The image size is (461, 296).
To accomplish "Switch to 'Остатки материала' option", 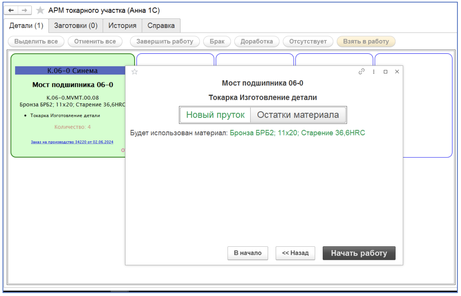I will [x=298, y=115].
